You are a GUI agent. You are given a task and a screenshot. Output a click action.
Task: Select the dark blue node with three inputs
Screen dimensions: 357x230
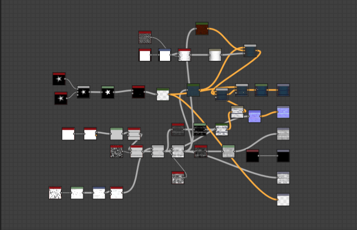click(250, 51)
